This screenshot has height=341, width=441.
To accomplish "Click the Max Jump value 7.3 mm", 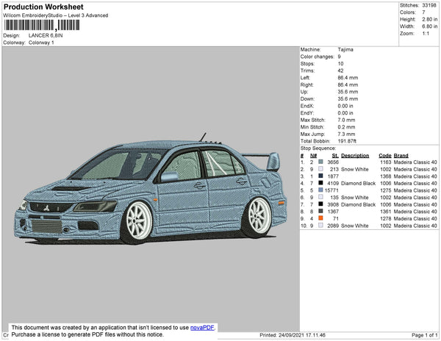I will [x=346, y=134].
